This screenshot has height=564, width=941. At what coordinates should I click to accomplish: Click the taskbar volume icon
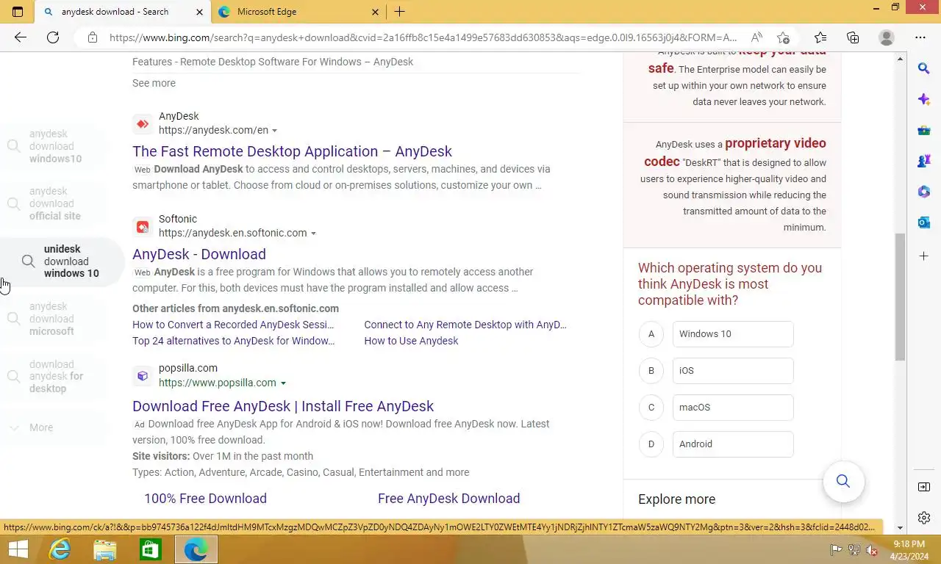872,550
